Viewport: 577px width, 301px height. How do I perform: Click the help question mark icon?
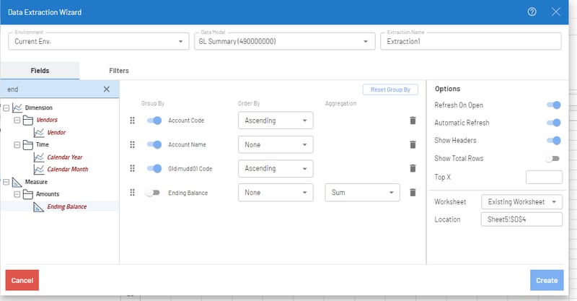(x=532, y=12)
